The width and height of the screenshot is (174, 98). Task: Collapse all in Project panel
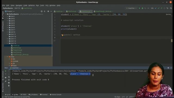click(x=45, y=11)
